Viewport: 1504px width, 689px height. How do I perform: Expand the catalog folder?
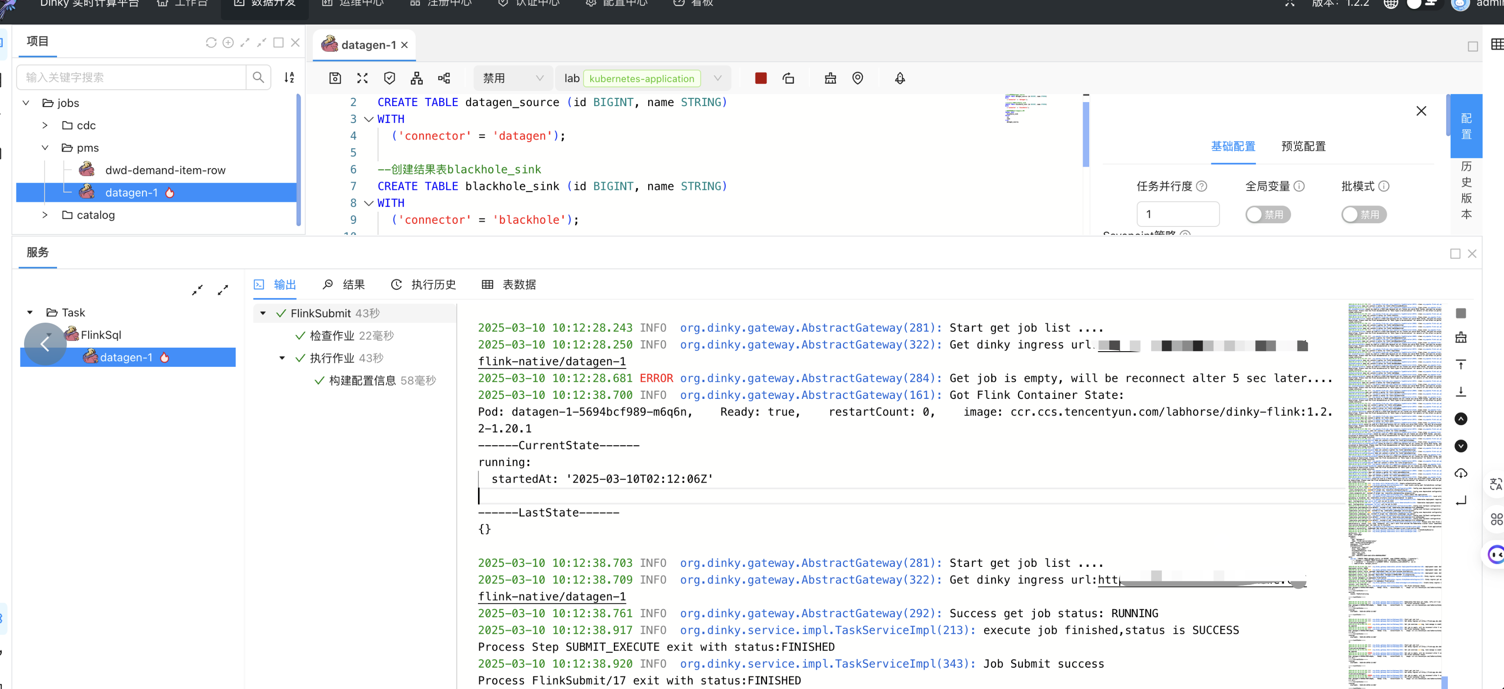[x=45, y=215]
